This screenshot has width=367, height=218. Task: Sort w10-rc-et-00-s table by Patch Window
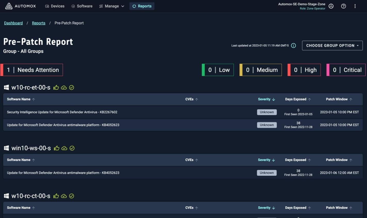coord(339,99)
